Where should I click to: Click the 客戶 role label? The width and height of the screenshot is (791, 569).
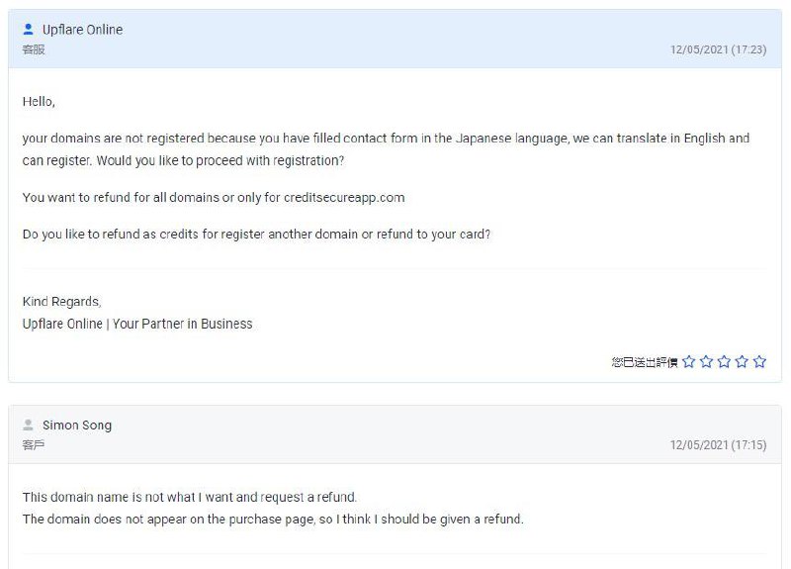(34, 445)
